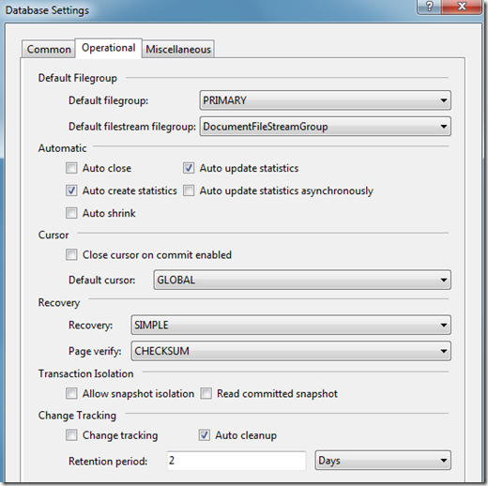Enable Allow snapshot isolation
488x486 pixels.
point(71,393)
